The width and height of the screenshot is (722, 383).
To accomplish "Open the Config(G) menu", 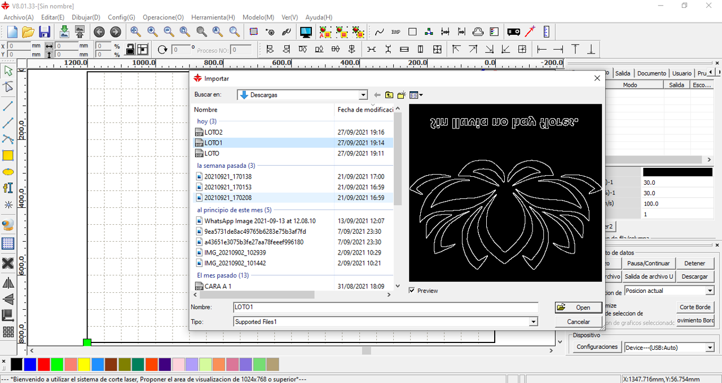I will [121, 17].
